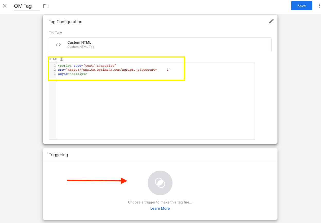The height and width of the screenshot is (223, 321).
Task: Click line 1 of code with script type
Action: pyautogui.click(x=87, y=66)
